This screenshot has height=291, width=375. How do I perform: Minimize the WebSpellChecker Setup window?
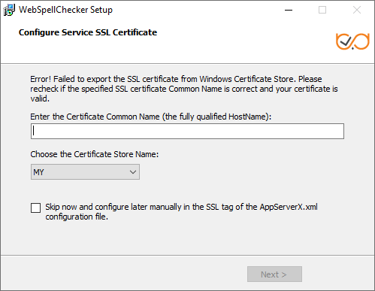(289, 10)
